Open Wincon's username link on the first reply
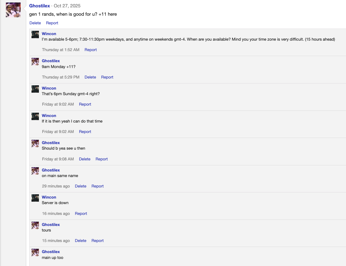Screen dimensions: 346x266 click(x=49, y=34)
